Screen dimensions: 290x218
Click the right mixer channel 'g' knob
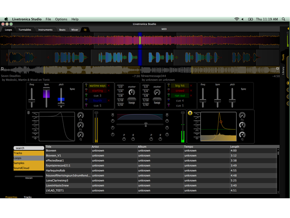click(160, 139)
